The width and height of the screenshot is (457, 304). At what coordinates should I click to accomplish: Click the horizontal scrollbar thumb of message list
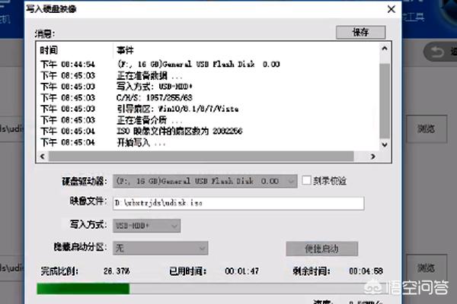pyautogui.click(x=201, y=157)
